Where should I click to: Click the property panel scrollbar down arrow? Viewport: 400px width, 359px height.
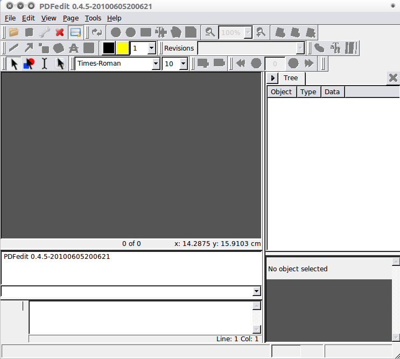[x=396, y=337]
